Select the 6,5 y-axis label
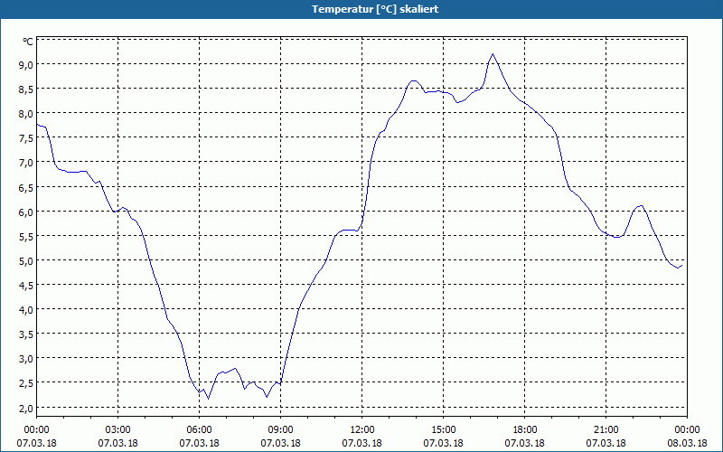This screenshot has width=723, height=452. [26, 187]
